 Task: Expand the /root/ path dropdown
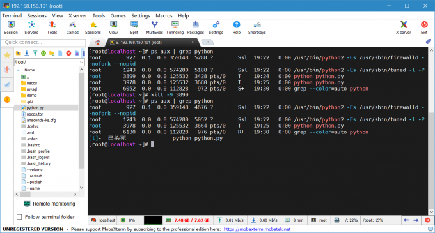coord(82,62)
